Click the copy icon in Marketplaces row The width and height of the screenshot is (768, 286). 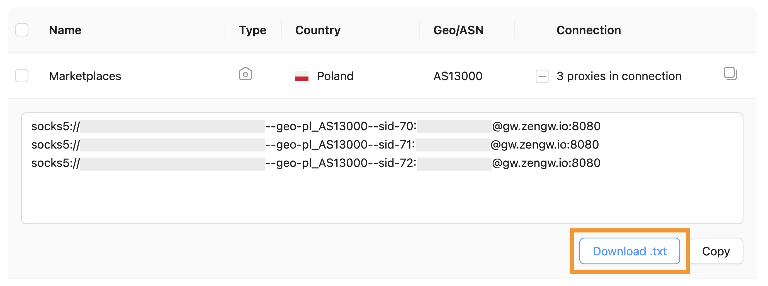pyautogui.click(x=730, y=73)
